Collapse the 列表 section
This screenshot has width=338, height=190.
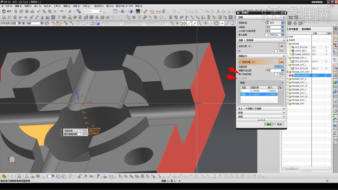[x=282, y=83]
